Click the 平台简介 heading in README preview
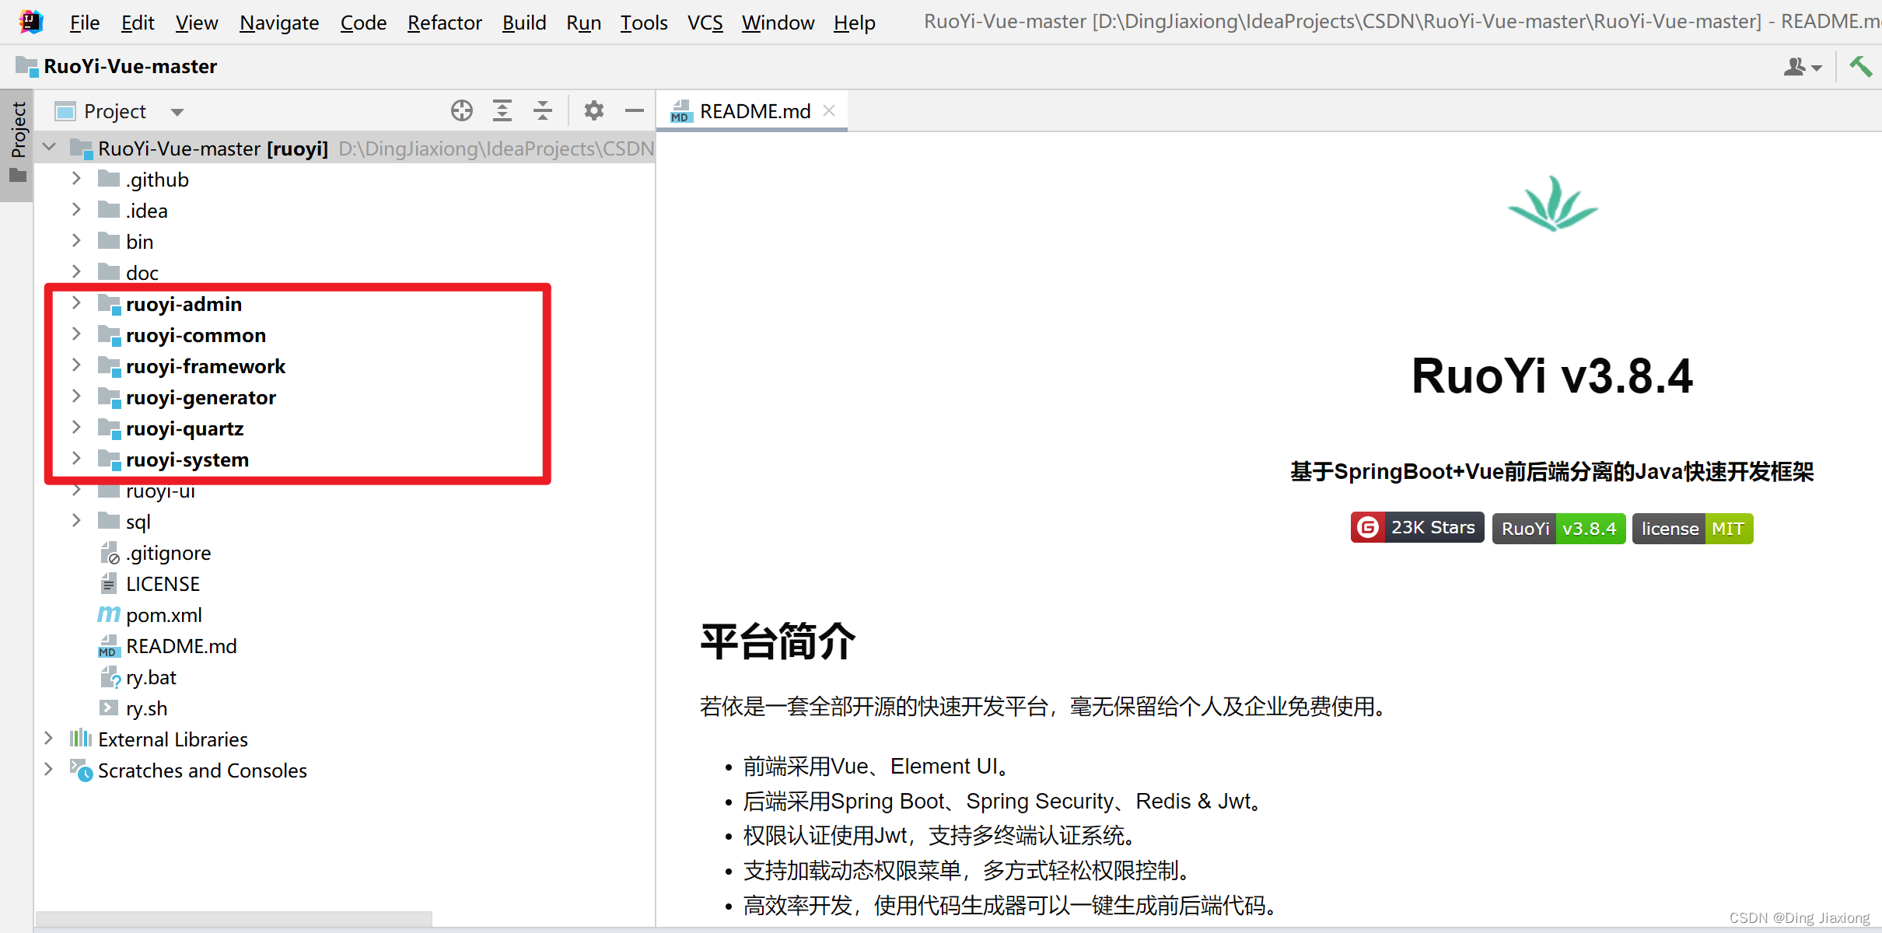The height and width of the screenshot is (933, 1882). click(x=778, y=642)
